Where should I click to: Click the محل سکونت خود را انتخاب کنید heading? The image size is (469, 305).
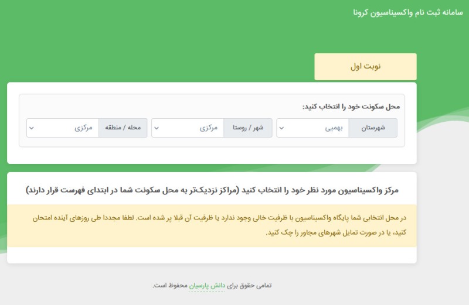click(351, 107)
